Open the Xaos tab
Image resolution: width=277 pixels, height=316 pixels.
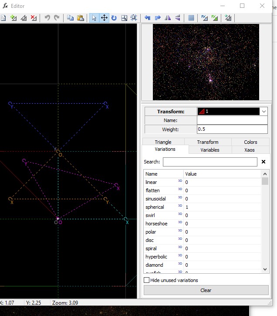[250, 150]
